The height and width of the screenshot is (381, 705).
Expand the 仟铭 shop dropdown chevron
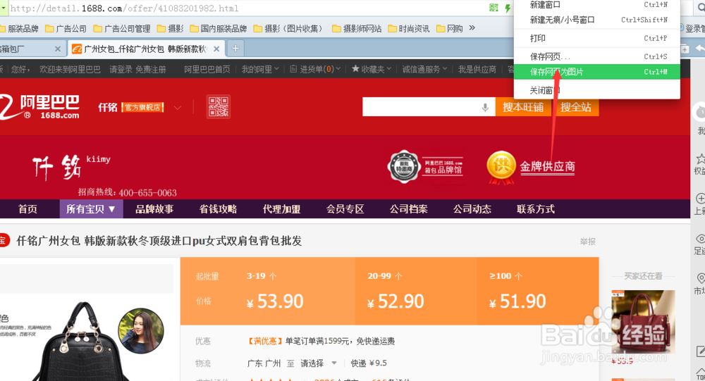[x=177, y=108]
